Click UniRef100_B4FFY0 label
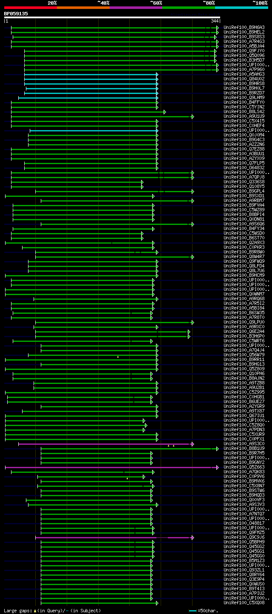Screen dimensions: 272x614 click(x=244, y=102)
